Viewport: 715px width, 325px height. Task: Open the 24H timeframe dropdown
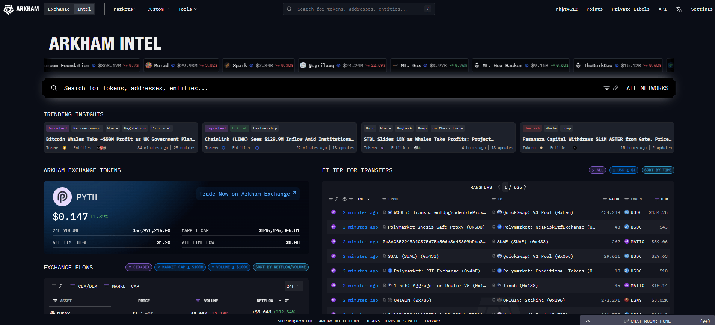293,286
